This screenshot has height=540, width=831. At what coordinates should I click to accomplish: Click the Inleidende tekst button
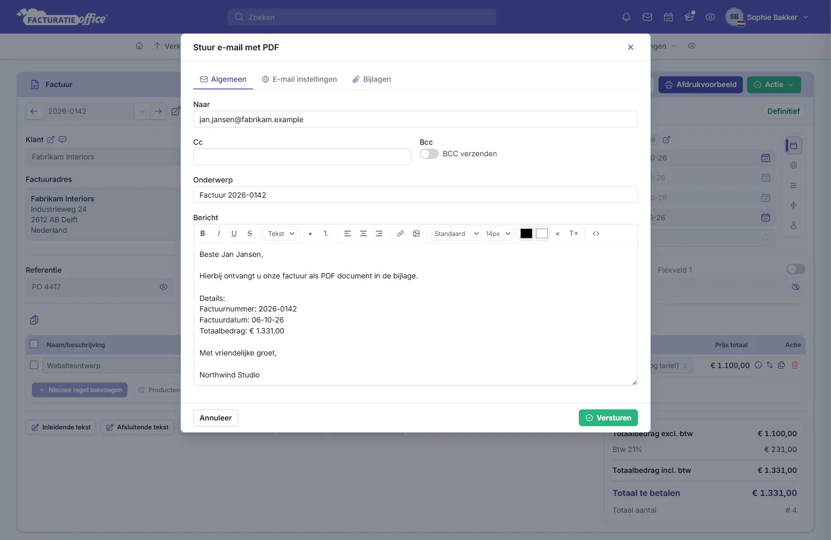61,427
